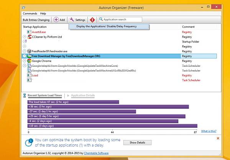Switch to Recent System Load Times tab
The height and width of the screenshot is (160, 230).
click(x=45, y=96)
